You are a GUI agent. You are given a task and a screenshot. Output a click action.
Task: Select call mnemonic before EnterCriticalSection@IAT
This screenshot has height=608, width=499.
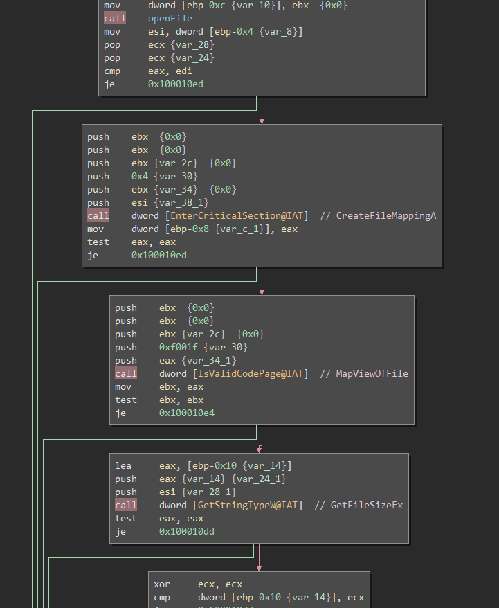click(x=98, y=215)
